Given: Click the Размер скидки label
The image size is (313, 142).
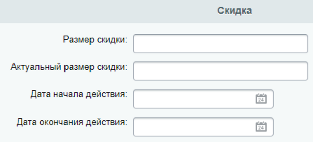Looking at the screenshot, I should pyautogui.click(x=95, y=40).
